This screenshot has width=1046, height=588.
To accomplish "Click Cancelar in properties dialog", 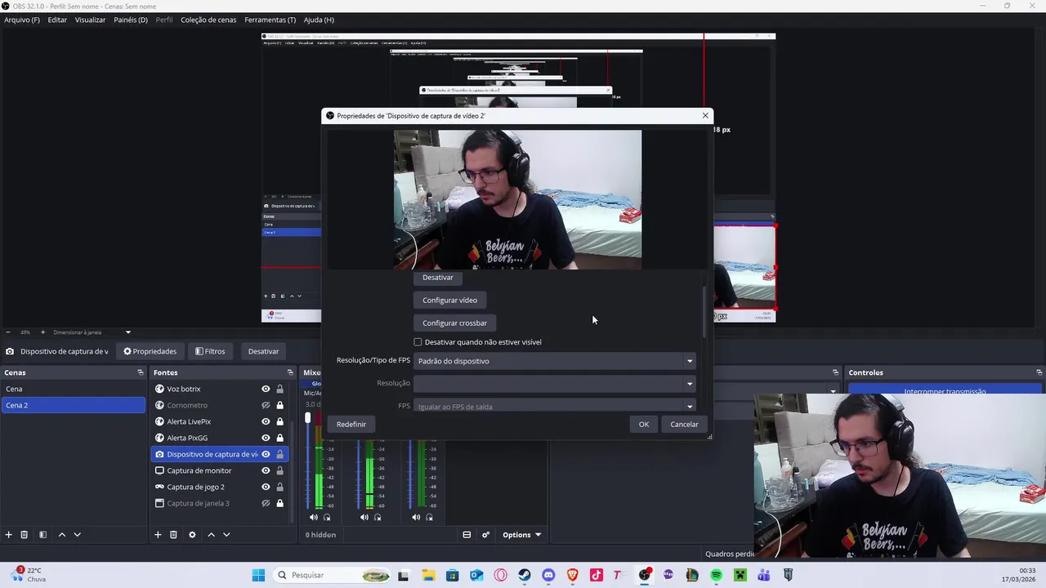I will tap(684, 424).
